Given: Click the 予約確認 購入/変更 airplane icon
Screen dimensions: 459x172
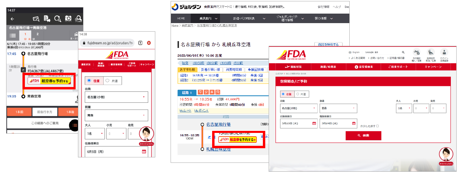Looking at the screenshot, I should coord(416,52).
